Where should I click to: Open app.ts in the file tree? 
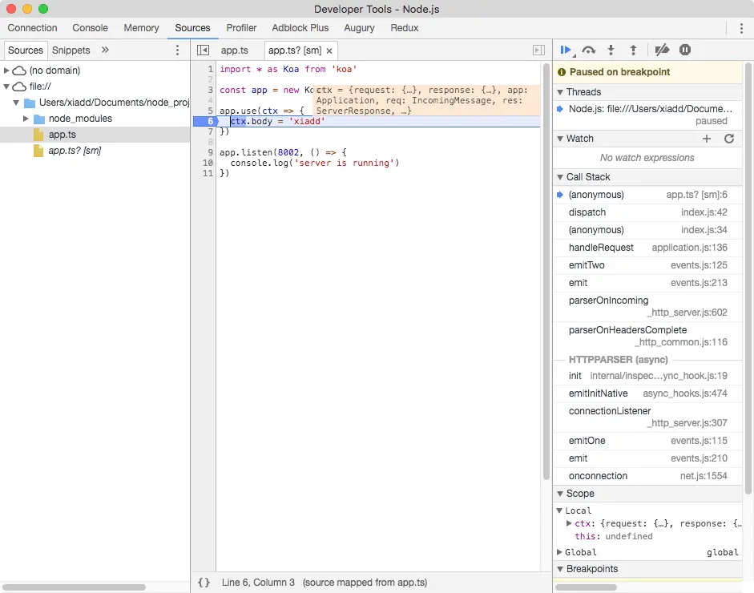click(62, 135)
